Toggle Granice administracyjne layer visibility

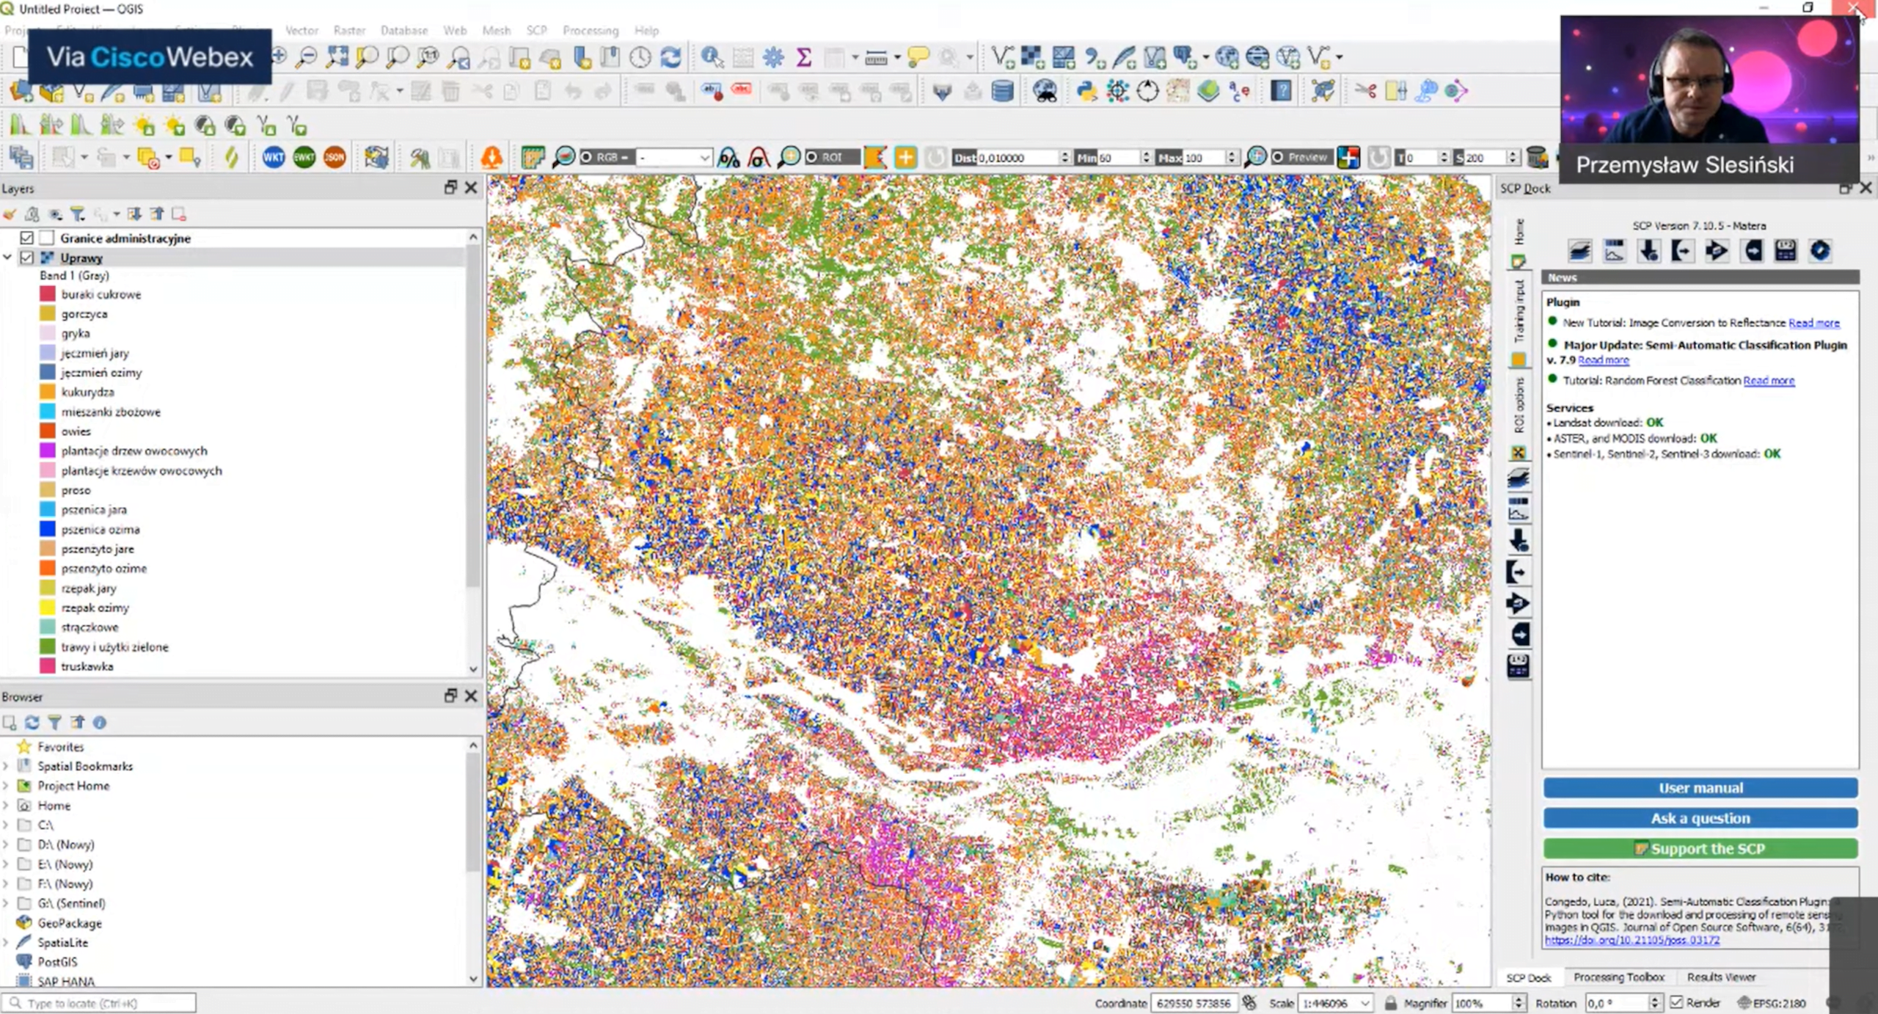(x=27, y=238)
